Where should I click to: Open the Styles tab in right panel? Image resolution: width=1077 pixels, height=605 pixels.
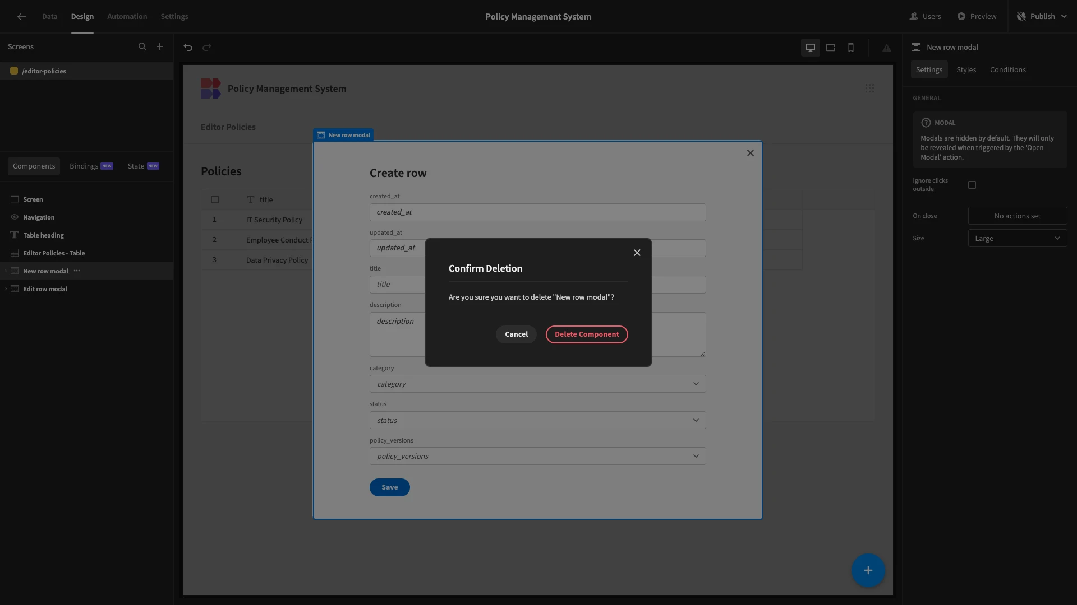966,70
